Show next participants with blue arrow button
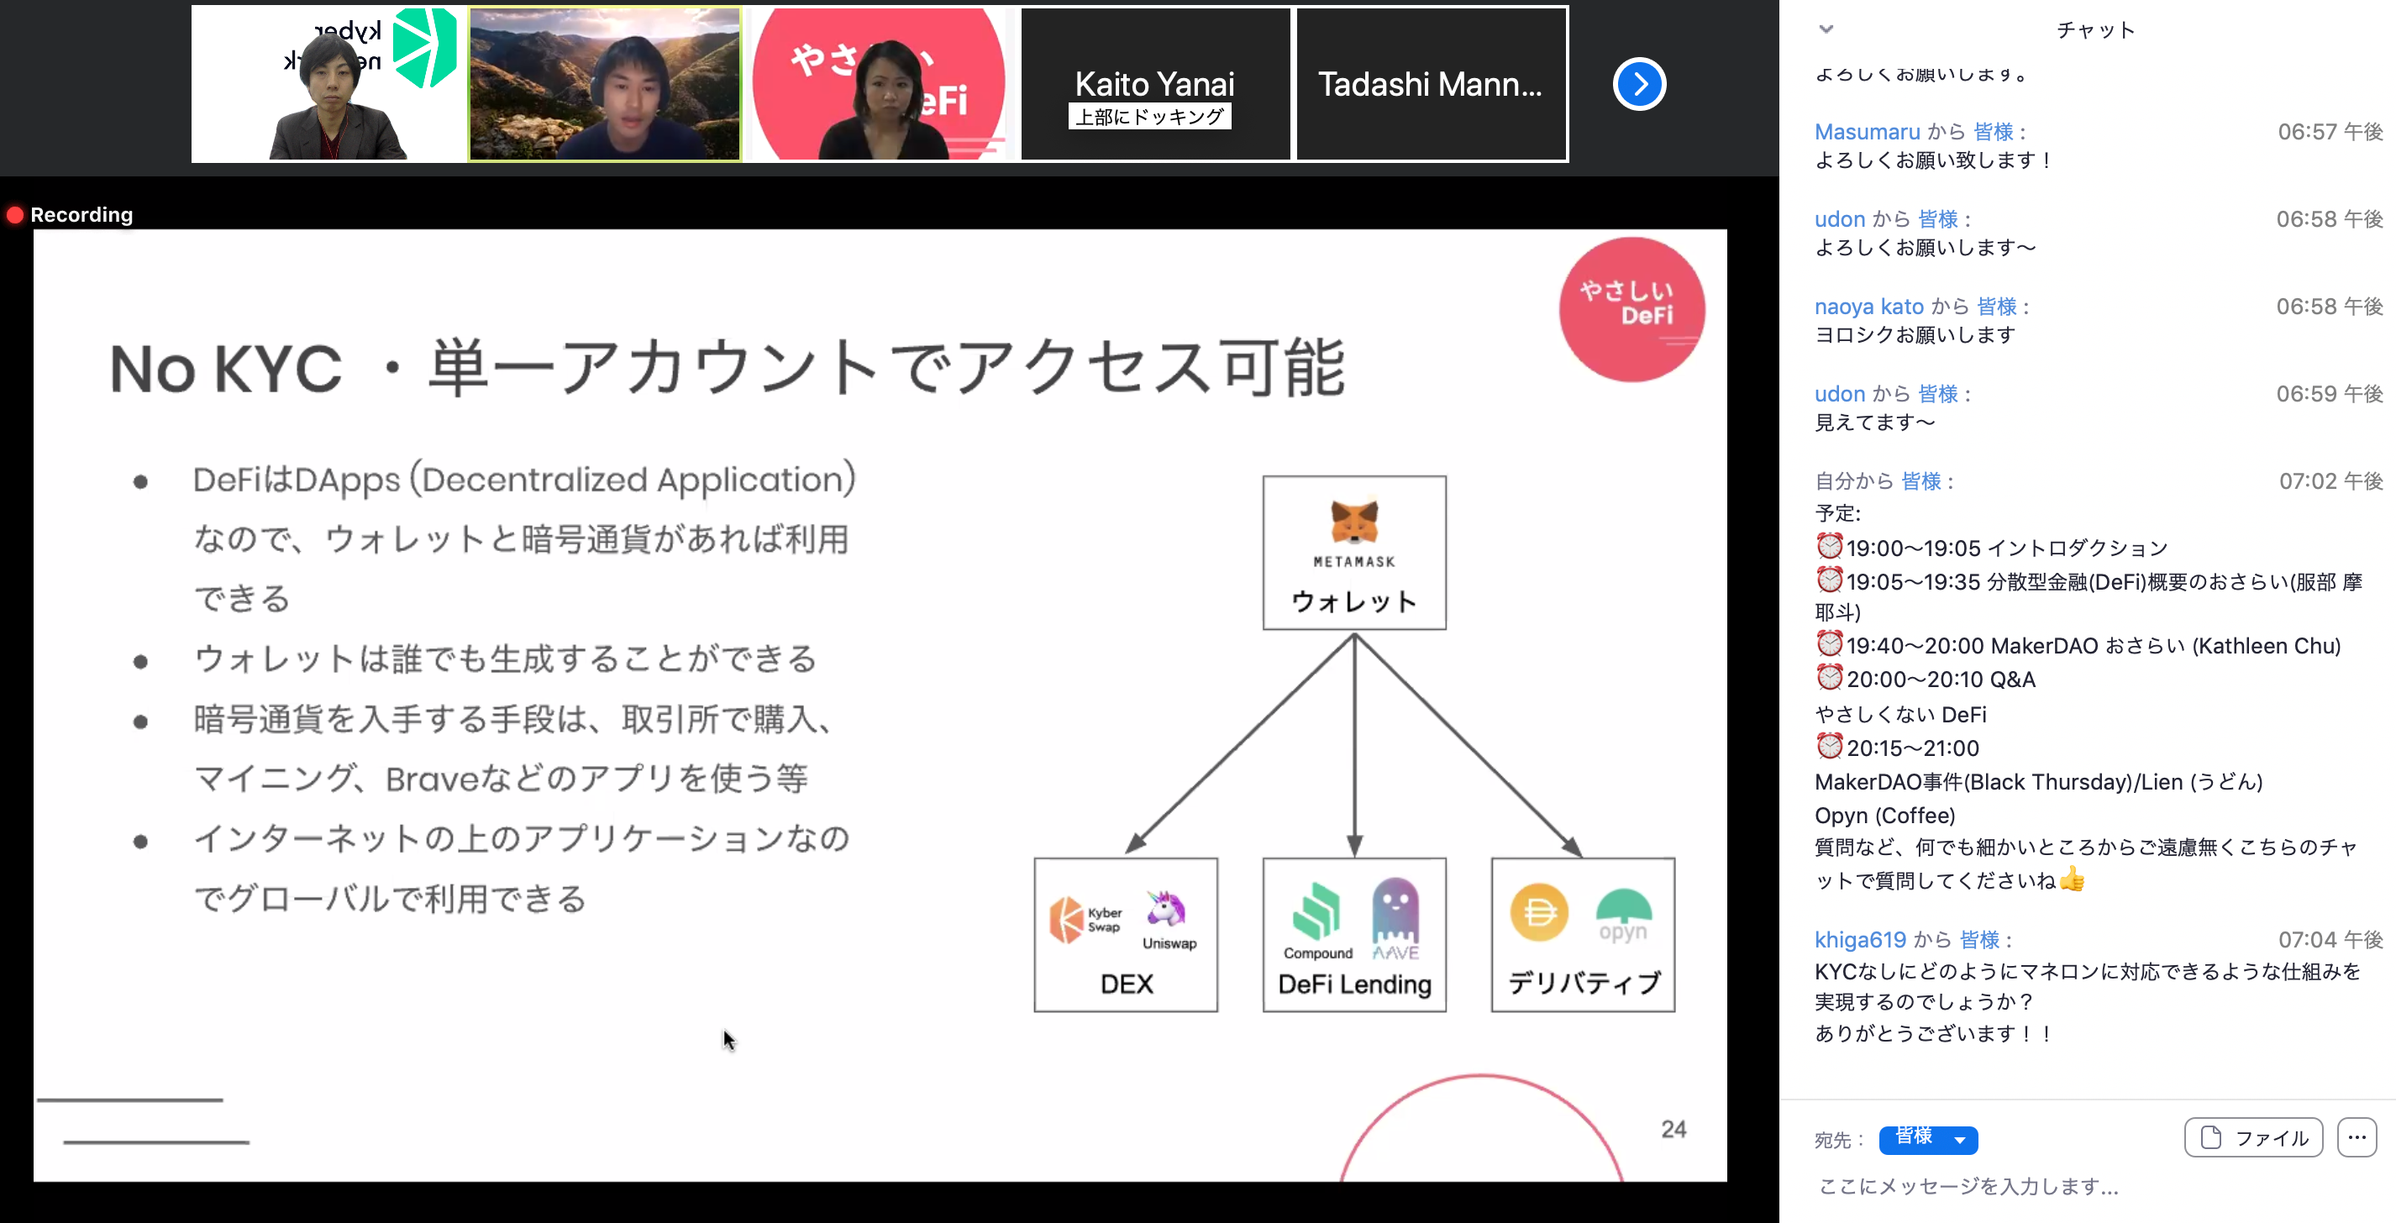The height and width of the screenshot is (1223, 2396). click(x=1639, y=85)
